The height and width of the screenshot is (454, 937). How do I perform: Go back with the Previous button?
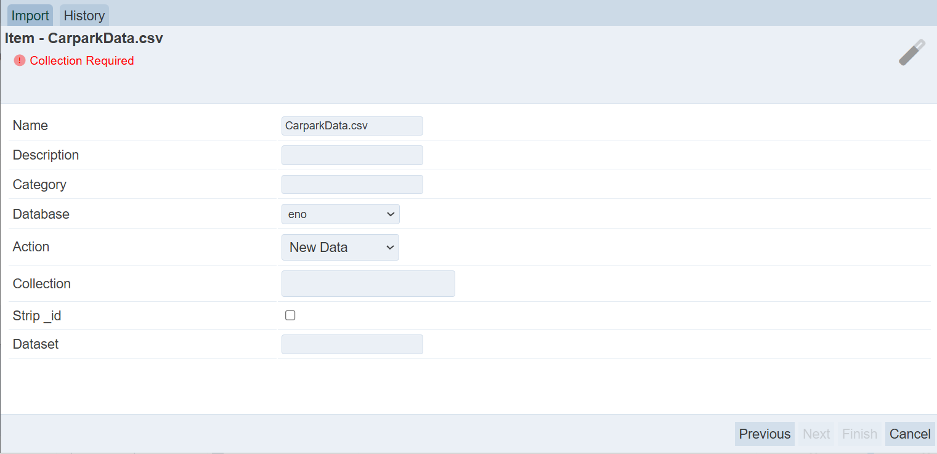(765, 434)
